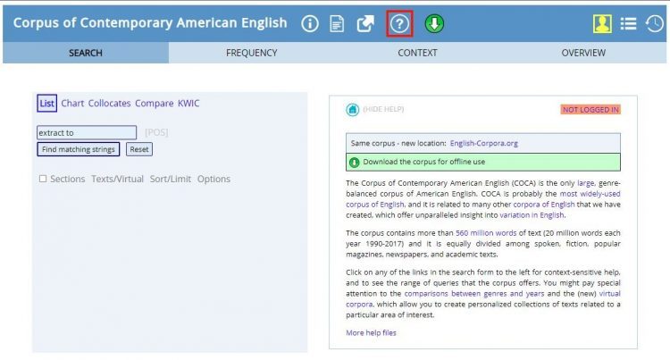
Task: Click the info circle icon in header
Action: 310,23
